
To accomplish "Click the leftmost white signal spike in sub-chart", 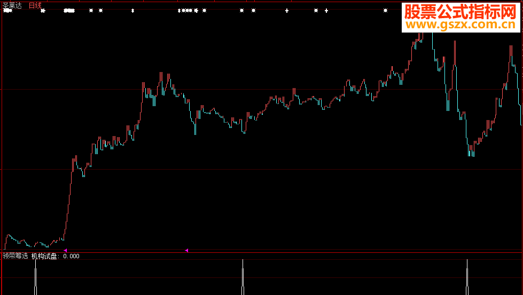I will pyautogui.click(x=35, y=277).
